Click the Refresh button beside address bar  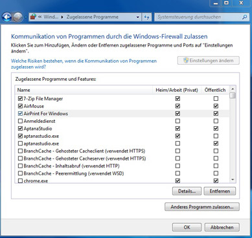(146, 17)
